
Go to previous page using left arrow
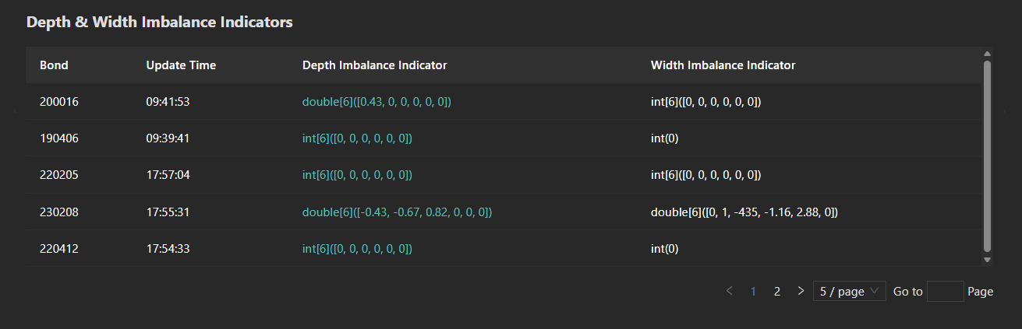pyautogui.click(x=729, y=291)
